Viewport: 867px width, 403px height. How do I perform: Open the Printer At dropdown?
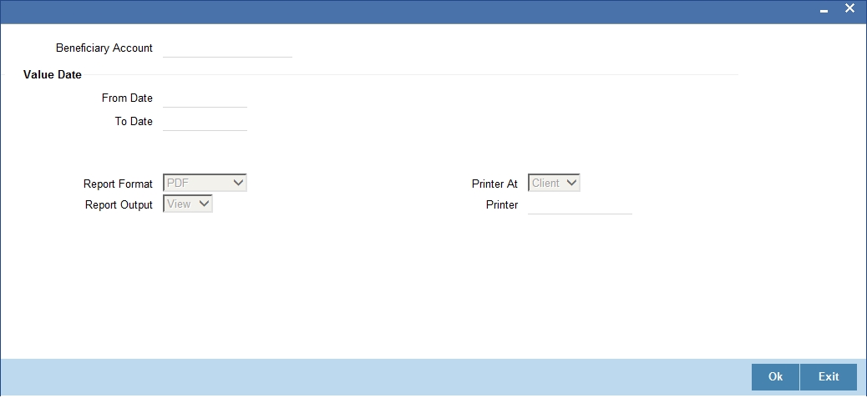point(554,183)
